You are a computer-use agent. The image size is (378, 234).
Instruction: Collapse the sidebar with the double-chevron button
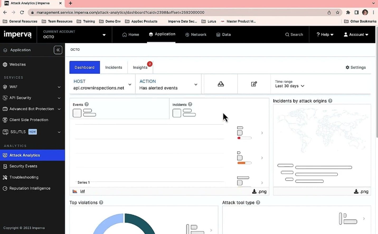(x=58, y=50)
